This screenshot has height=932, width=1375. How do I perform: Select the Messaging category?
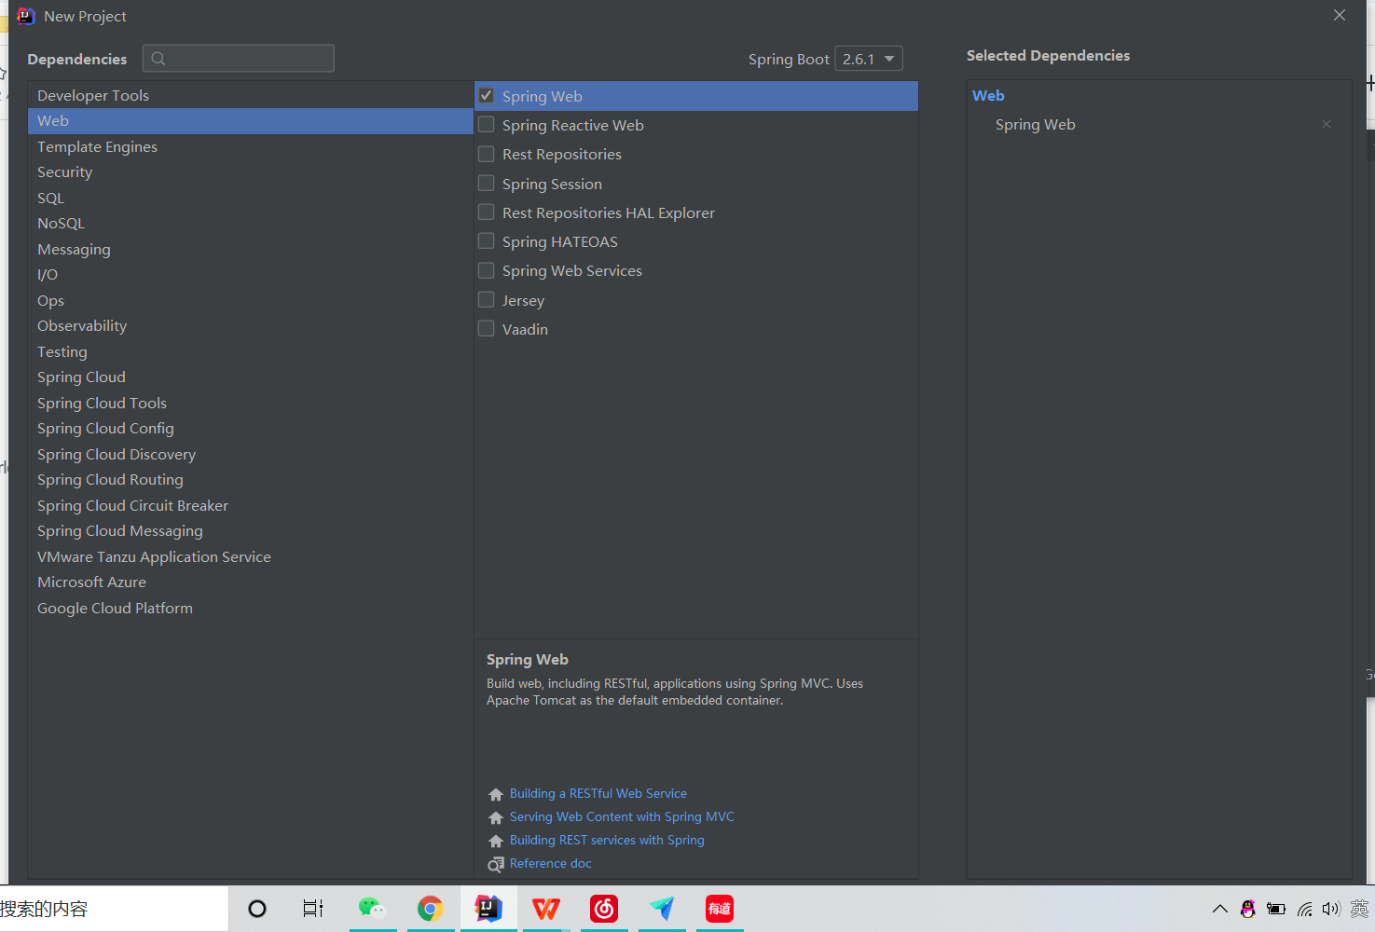click(x=251, y=249)
